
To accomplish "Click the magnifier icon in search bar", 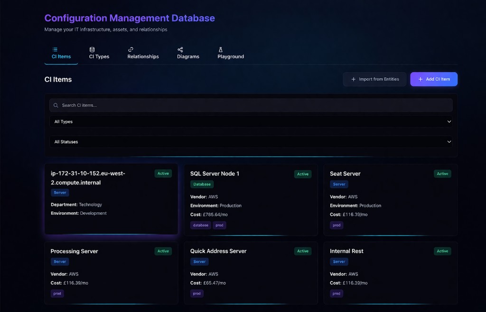I will [56, 105].
